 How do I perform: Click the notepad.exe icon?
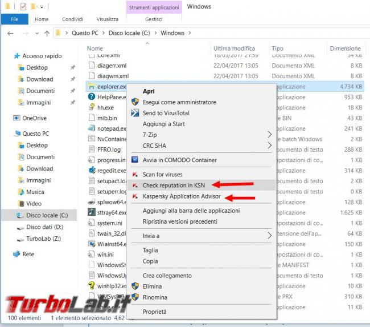[x=92, y=128]
